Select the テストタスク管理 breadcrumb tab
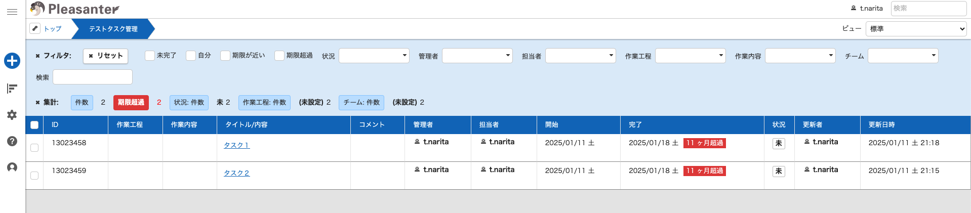The image size is (971, 213). click(113, 29)
